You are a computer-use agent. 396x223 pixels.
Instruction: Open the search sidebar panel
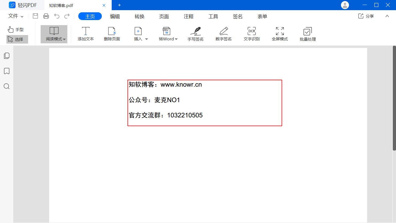point(7,86)
